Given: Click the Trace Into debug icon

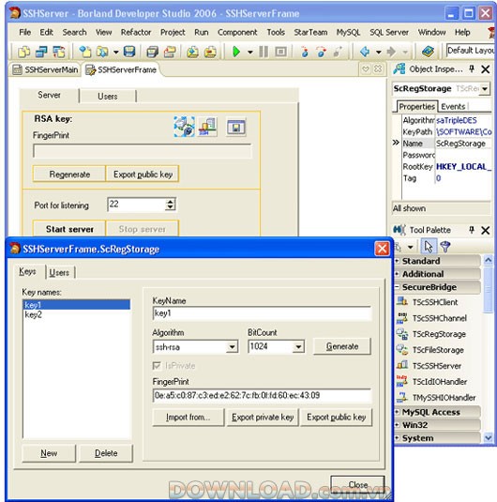Looking at the screenshot, I should click(x=305, y=52).
